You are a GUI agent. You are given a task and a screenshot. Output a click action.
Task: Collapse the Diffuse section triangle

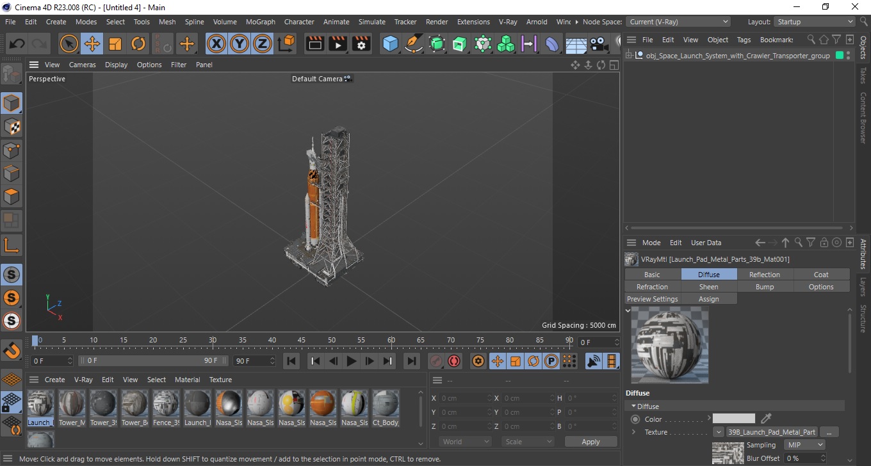pos(634,406)
